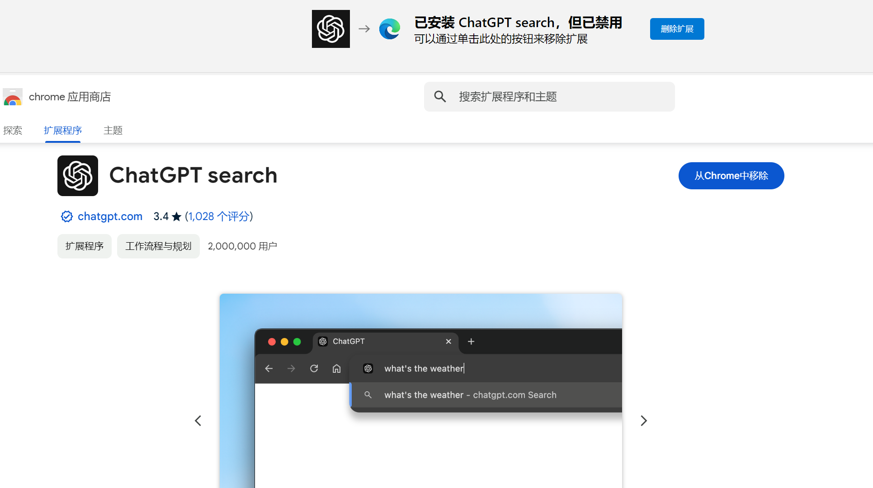The height and width of the screenshot is (488, 873).
Task: Click the search magnifier icon
Action: coord(440,97)
